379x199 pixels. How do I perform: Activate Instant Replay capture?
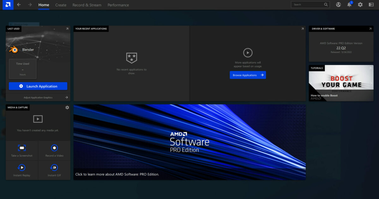point(21,170)
